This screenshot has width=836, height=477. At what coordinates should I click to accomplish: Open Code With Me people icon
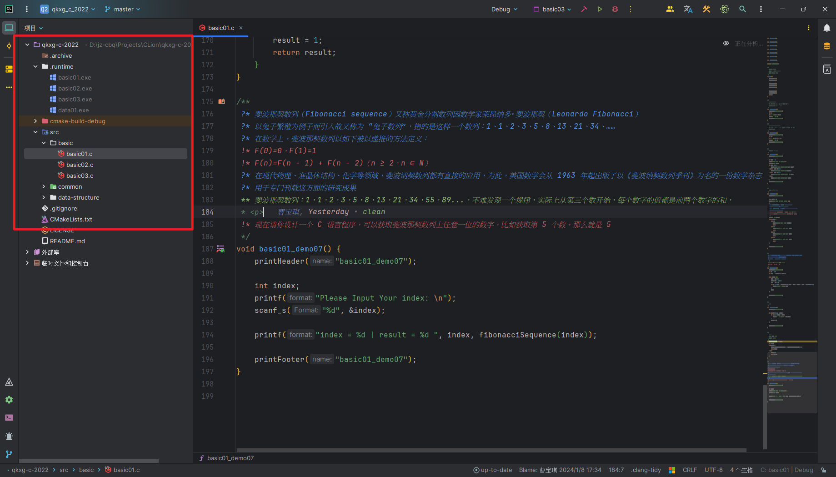pos(670,9)
